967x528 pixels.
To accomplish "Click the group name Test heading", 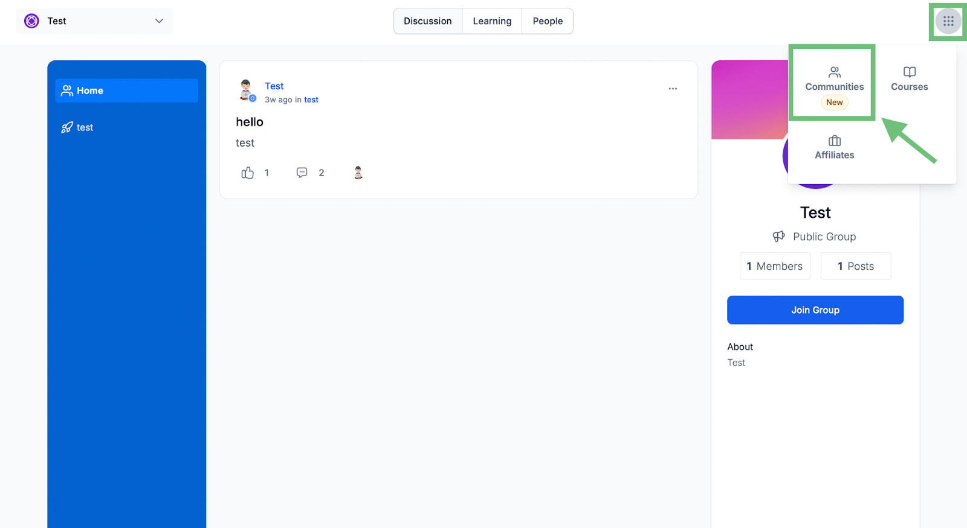I will (815, 212).
